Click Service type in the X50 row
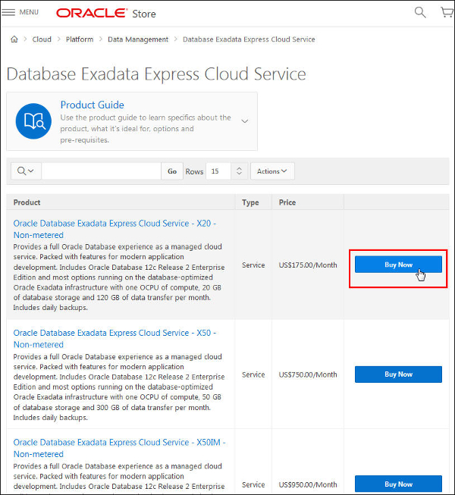The height and width of the screenshot is (495, 455). click(253, 374)
